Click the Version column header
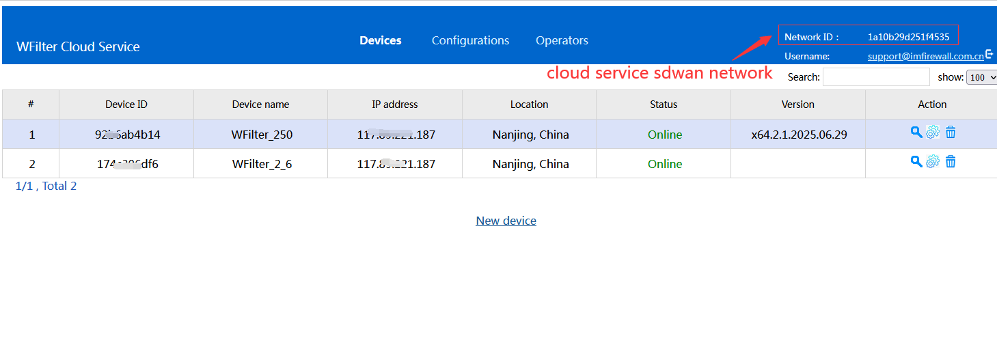 click(x=798, y=105)
